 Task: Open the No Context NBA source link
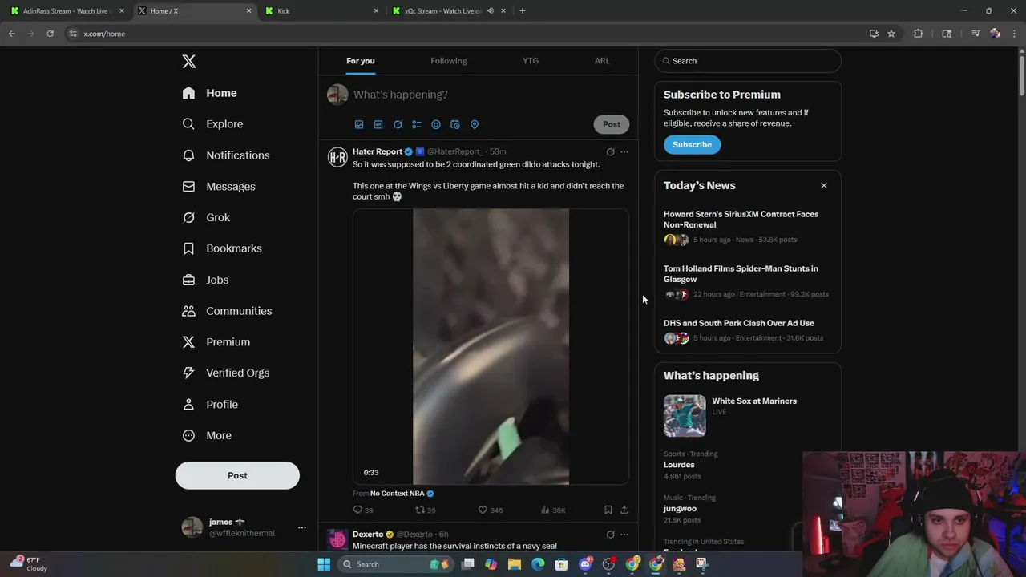[x=397, y=494]
